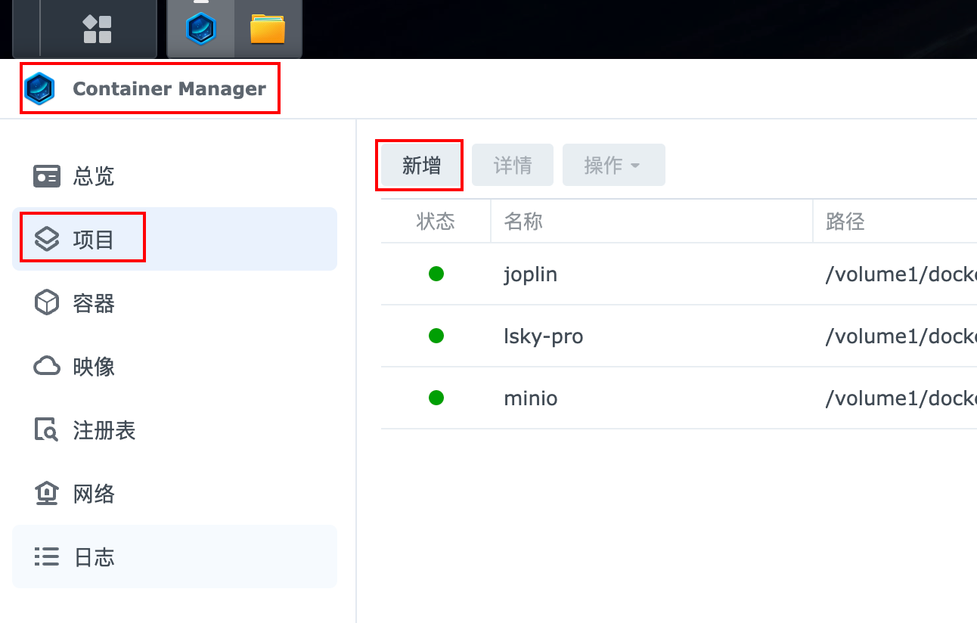
Task: Click the 映像 cloud sidebar icon
Action: click(x=47, y=367)
